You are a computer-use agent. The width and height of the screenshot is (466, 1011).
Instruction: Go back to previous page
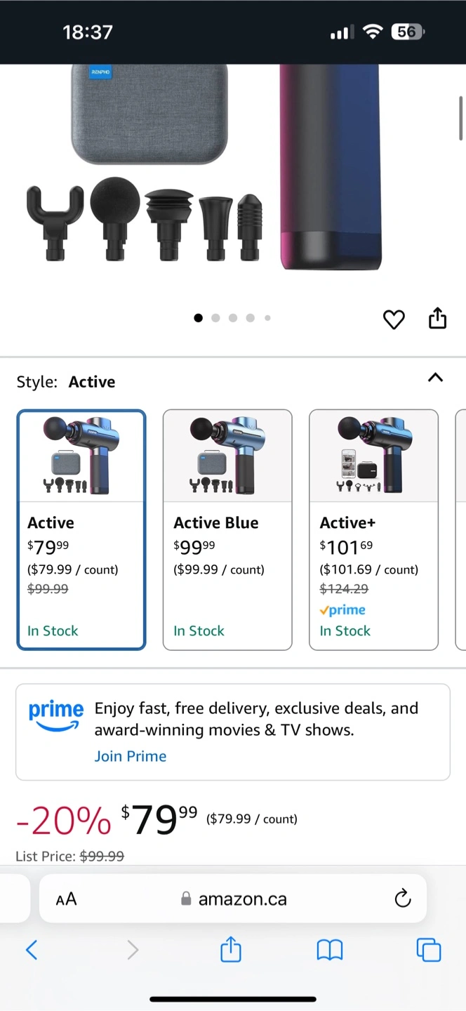[32, 950]
